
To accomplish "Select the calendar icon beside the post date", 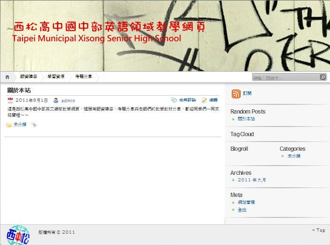I will 10,100.
